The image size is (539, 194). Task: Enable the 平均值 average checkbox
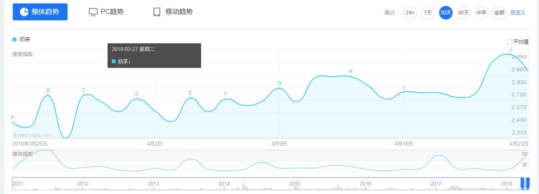(x=510, y=42)
